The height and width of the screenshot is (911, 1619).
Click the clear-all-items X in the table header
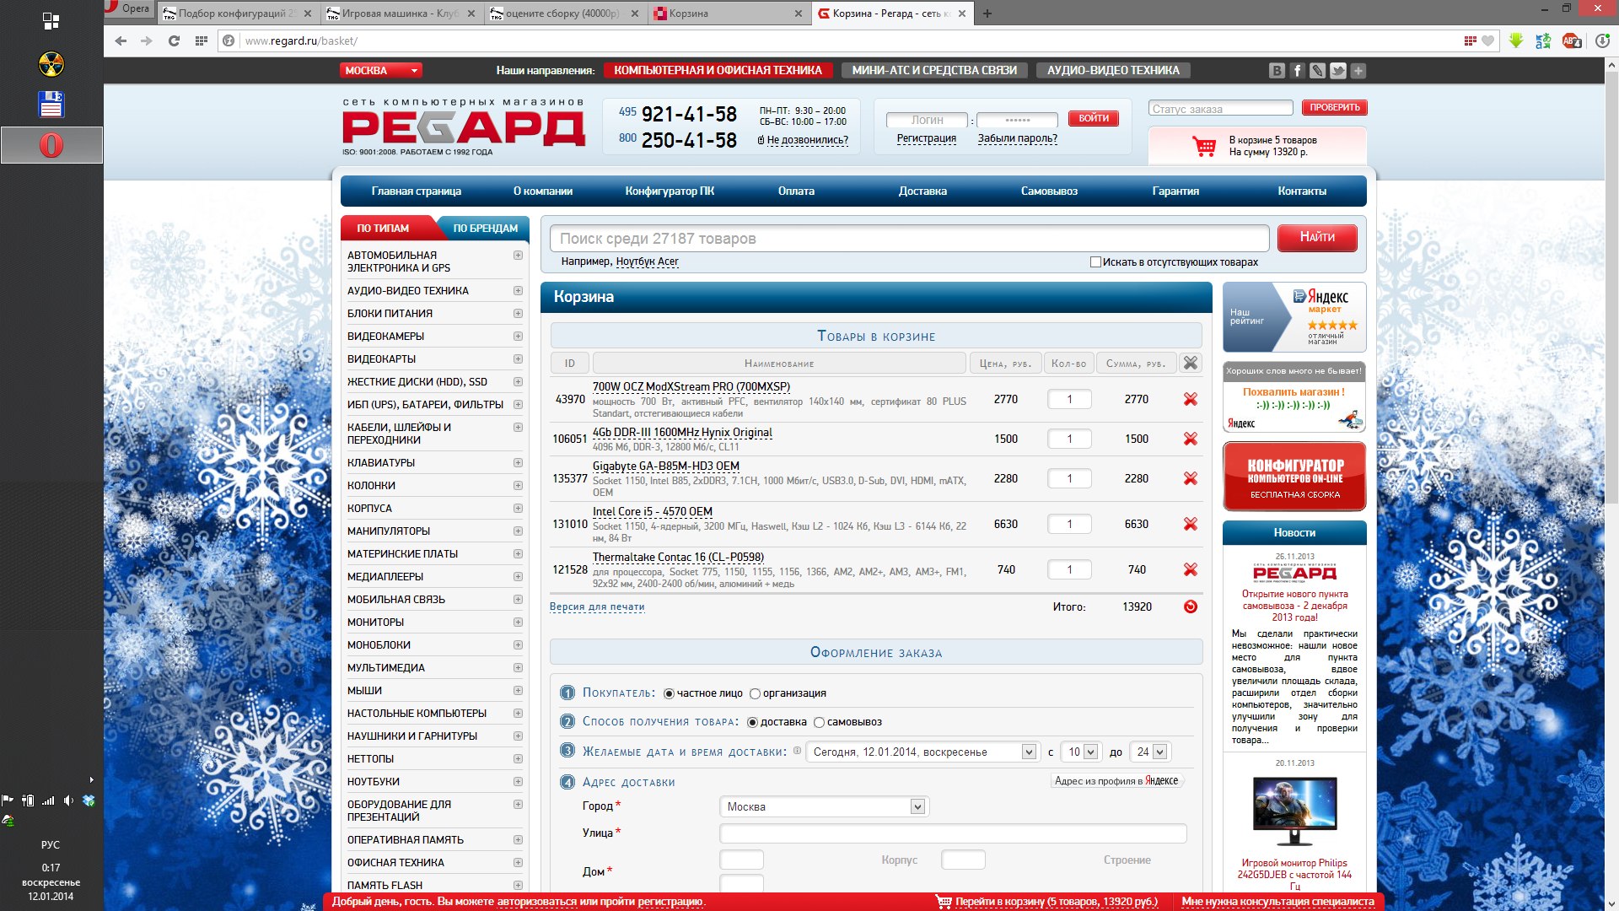click(x=1190, y=363)
